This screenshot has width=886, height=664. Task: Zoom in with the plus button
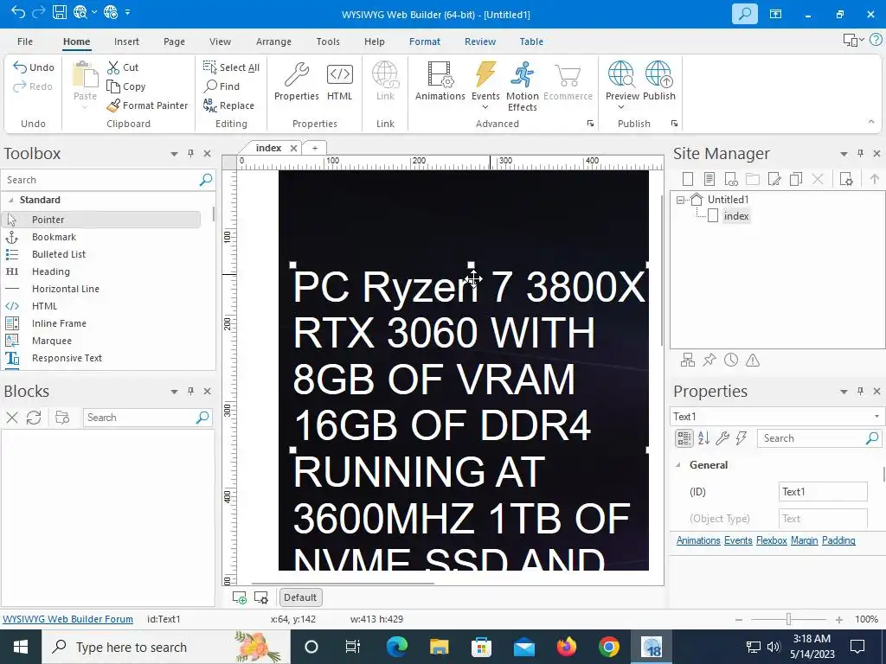[839, 619]
